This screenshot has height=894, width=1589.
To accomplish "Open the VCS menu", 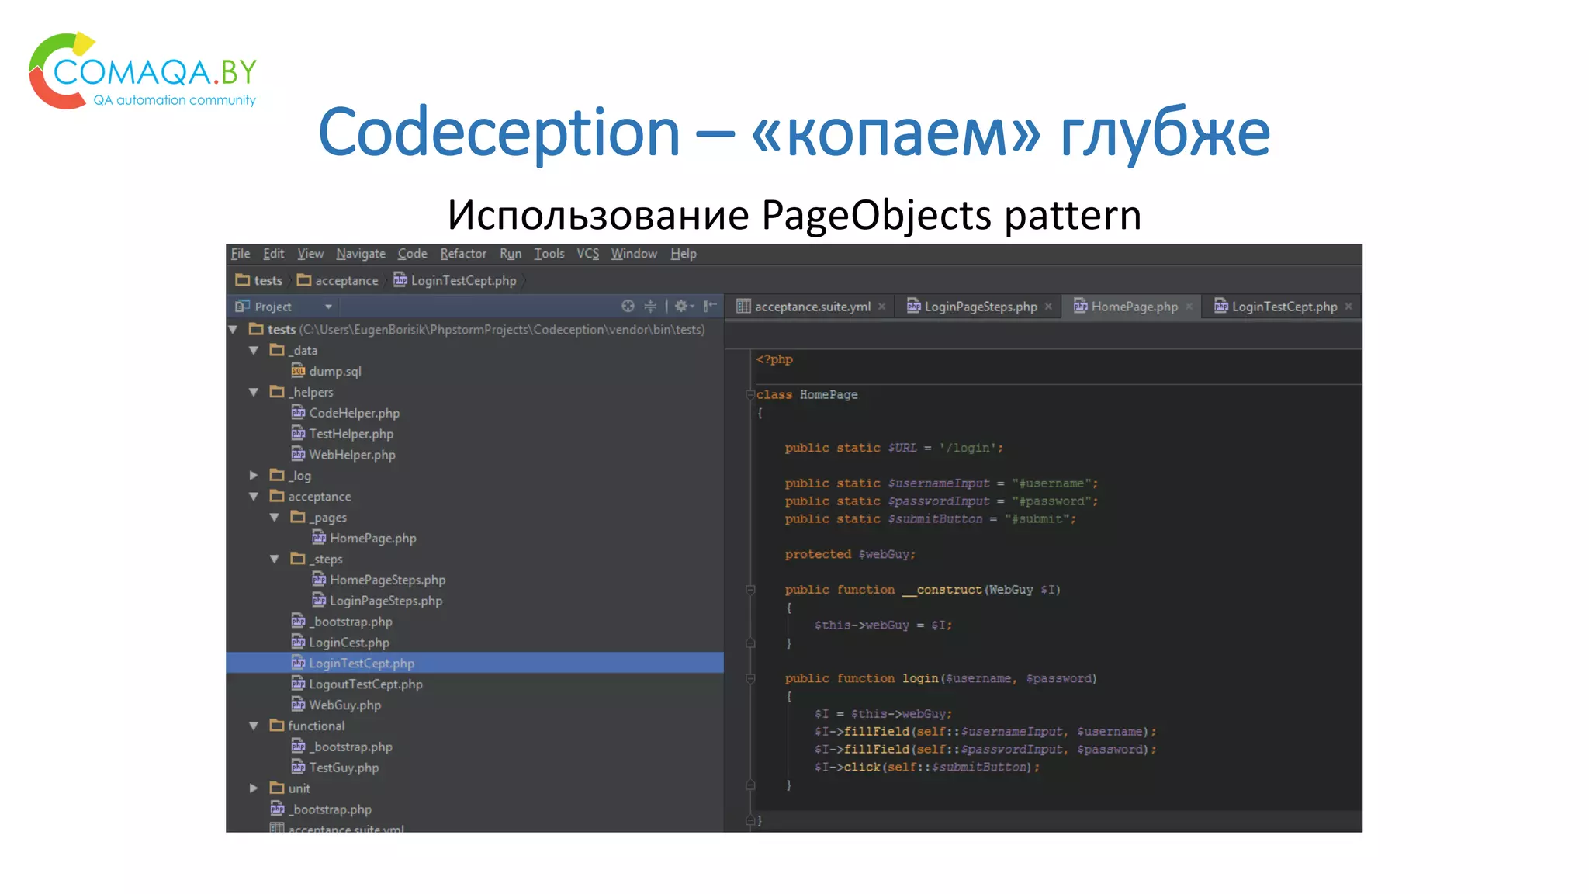I will [x=588, y=254].
